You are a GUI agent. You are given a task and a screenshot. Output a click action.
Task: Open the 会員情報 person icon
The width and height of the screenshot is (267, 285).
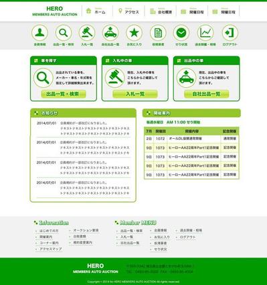coord(39,33)
